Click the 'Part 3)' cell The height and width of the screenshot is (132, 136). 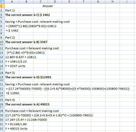tap(12, 73)
